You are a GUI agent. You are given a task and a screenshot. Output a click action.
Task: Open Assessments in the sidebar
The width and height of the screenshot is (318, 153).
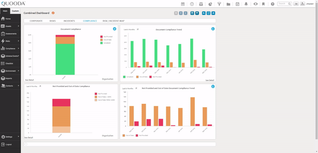pos(10,34)
